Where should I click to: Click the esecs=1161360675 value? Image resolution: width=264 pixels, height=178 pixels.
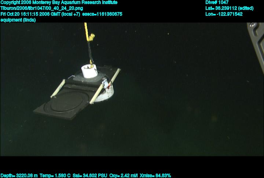(x=102, y=14)
